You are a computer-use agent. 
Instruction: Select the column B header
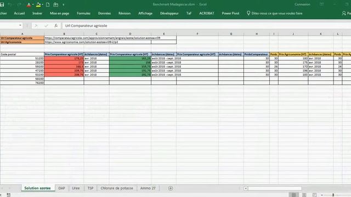(64, 34)
